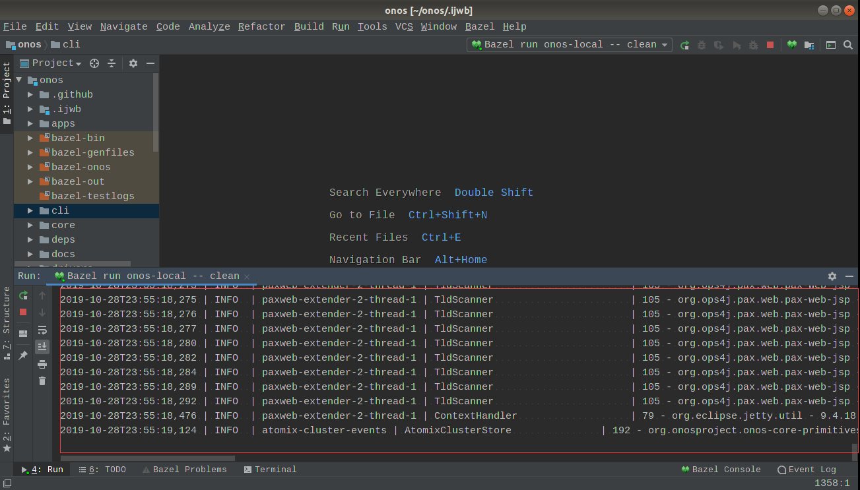Image resolution: width=860 pixels, height=490 pixels.
Task: Expand the apps folder in tree
Action: pos(30,124)
